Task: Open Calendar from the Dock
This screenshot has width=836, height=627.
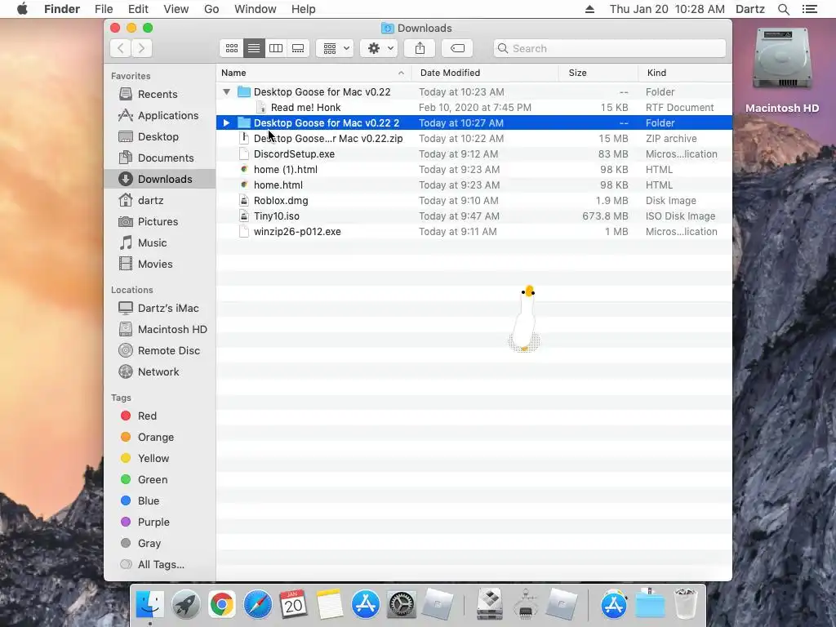Action: (293, 605)
